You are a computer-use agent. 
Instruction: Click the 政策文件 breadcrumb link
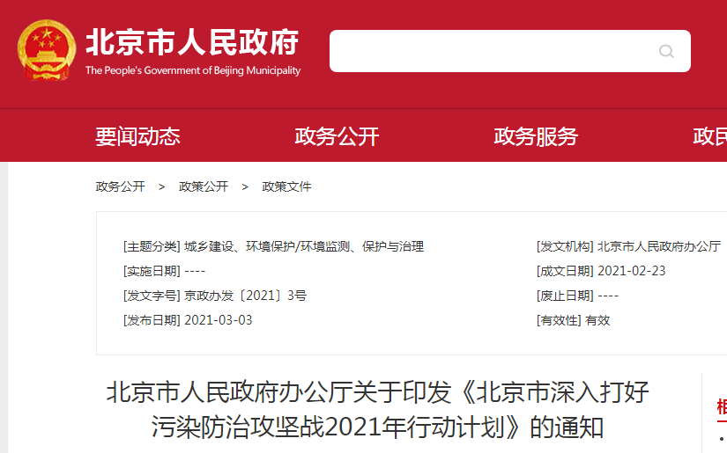(x=286, y=186)
